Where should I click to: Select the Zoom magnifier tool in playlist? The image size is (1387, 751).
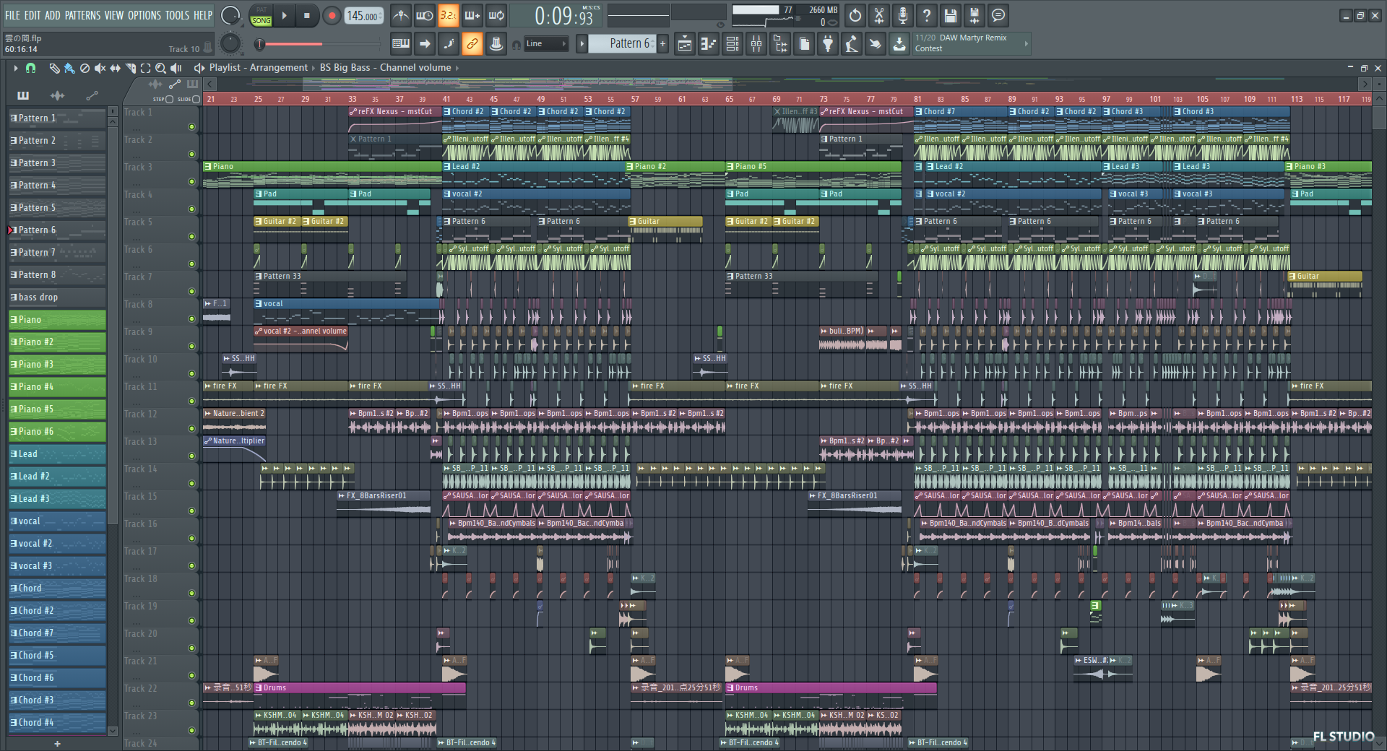tap(161, 68)
